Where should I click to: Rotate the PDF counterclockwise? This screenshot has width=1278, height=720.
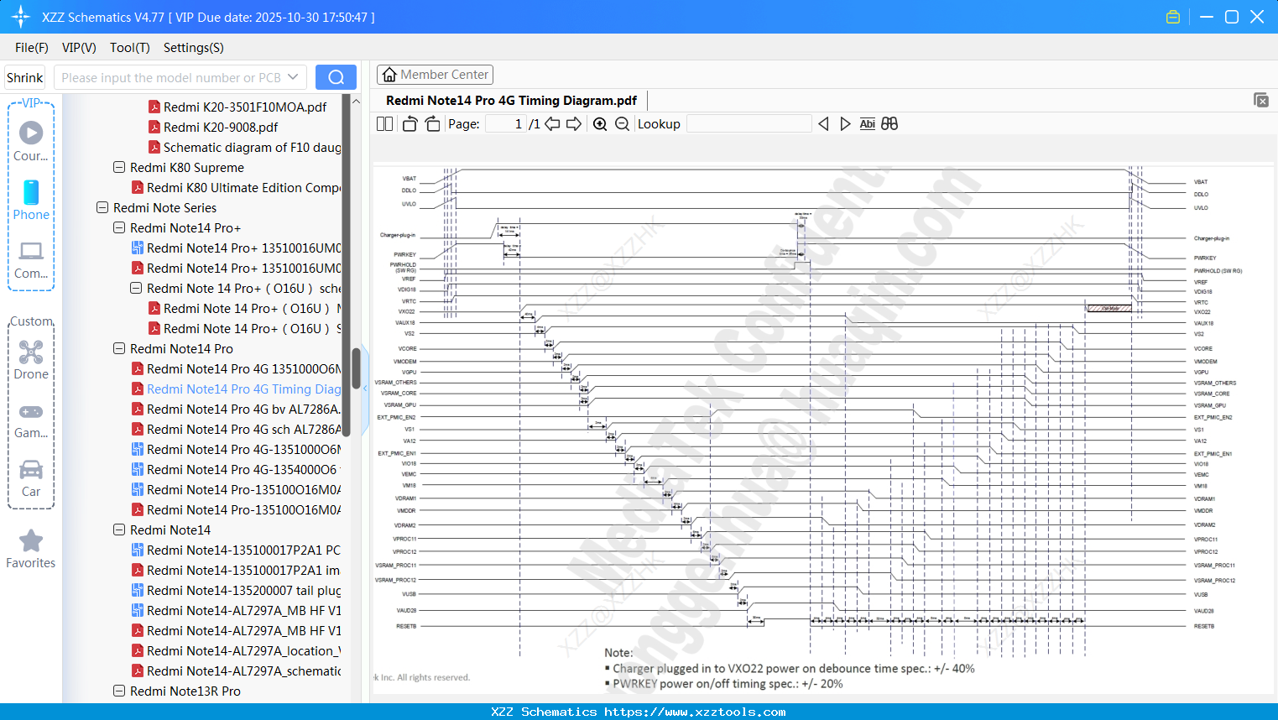(409, 123)
